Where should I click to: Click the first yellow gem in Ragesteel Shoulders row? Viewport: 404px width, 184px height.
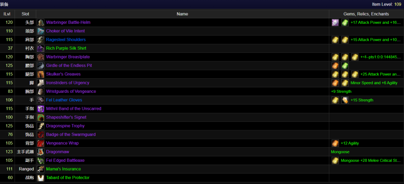[335, 40]
